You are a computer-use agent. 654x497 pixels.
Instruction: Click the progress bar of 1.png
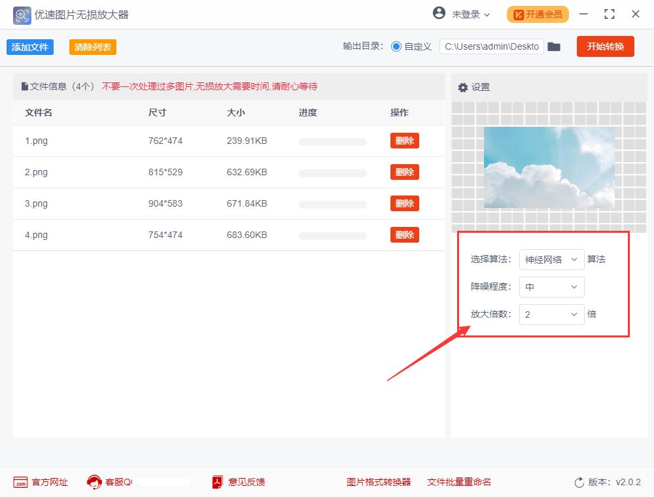pos(332,141)
